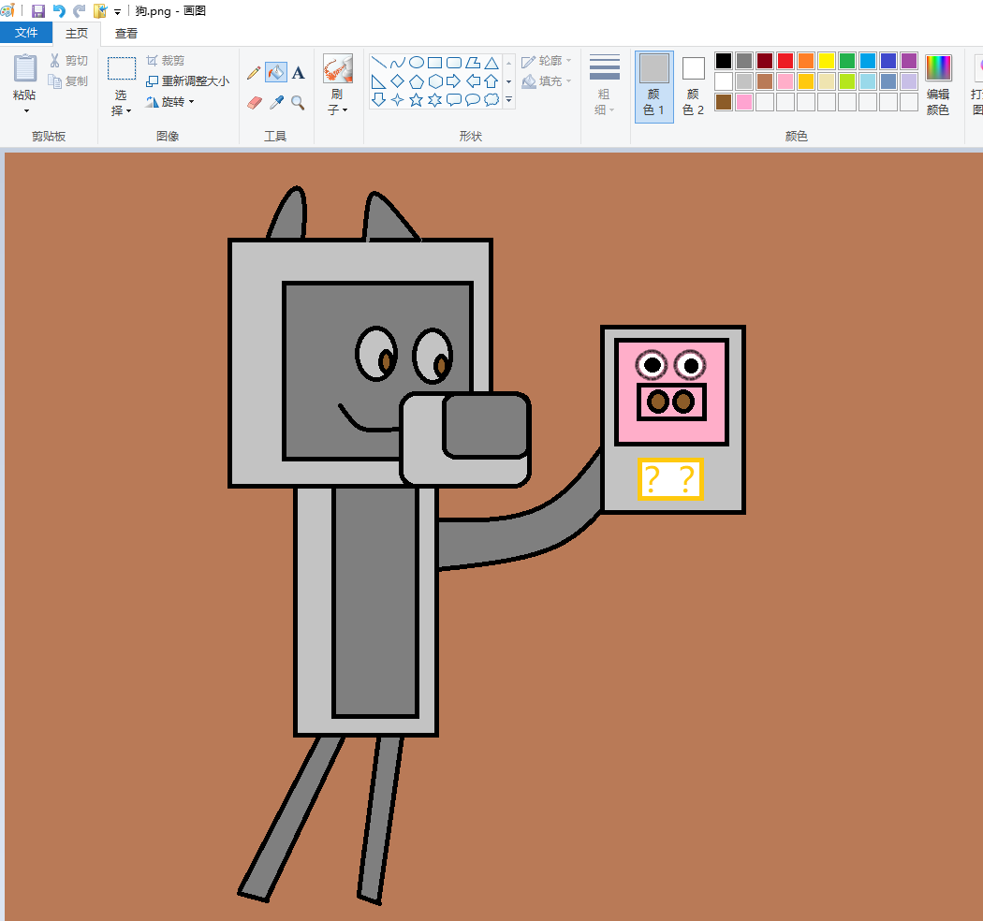
Task: Activate the 颜色 2 color slot
Action: click(693, 86)
